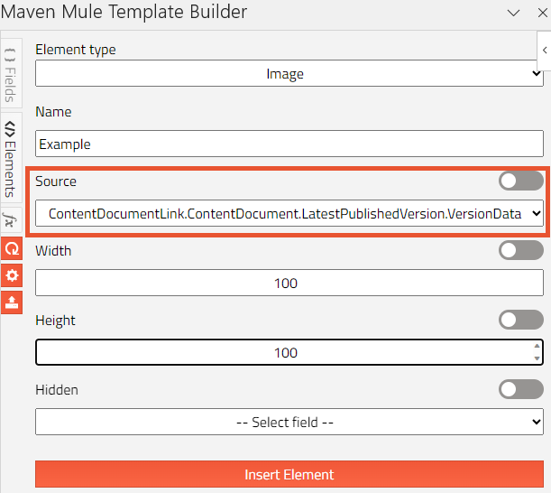Screen dimensions: 551x493
Task: Click the orange refresh icon
Action: (x=12, y=248)
